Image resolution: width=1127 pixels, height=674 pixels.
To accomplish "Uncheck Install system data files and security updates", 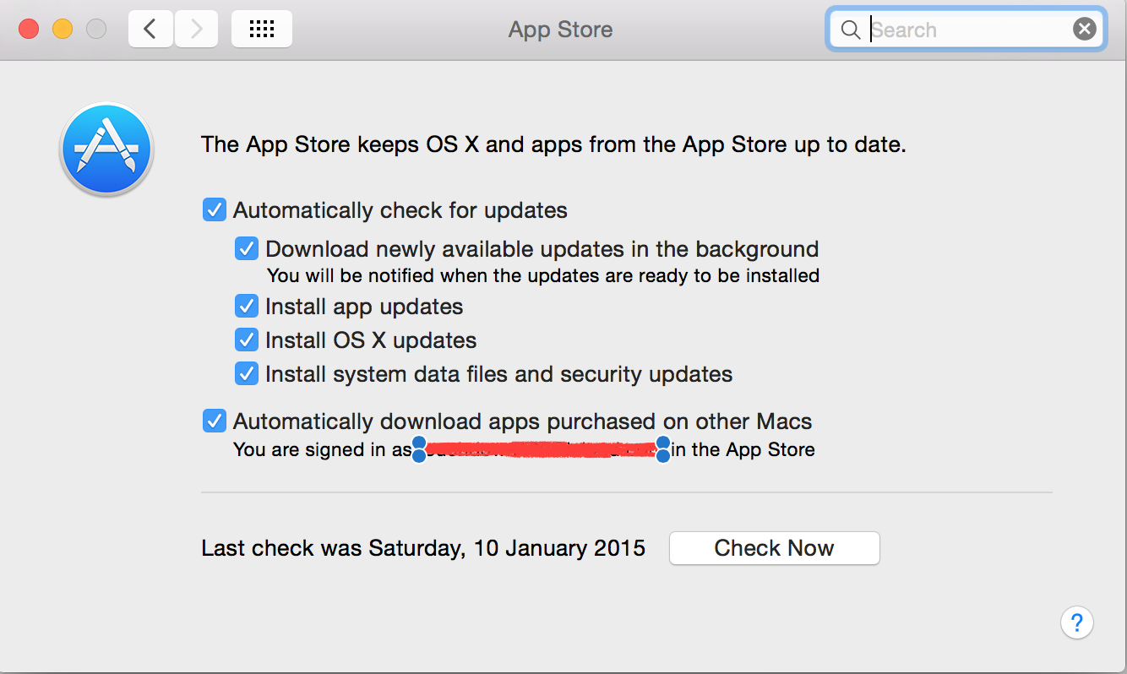I will click(x=247, y=373).
